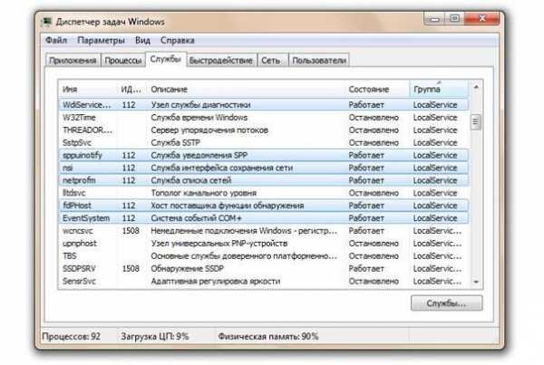The height and width of the screenshot is (365, 544).
Task: Click description Система событий COM+
Action: pyautogui.click(x=196, y=218)
